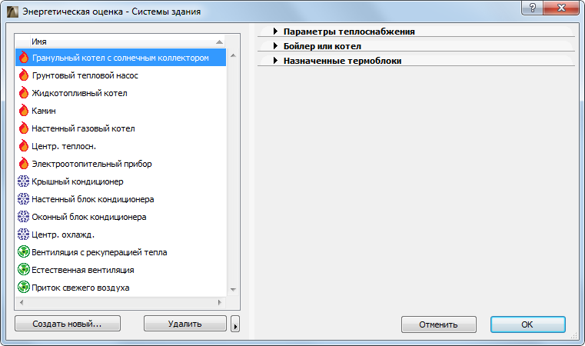Select Естественная вентиляция system
Image resolution: width=585 pixels, height=346 pixels.
coord(121,270)
